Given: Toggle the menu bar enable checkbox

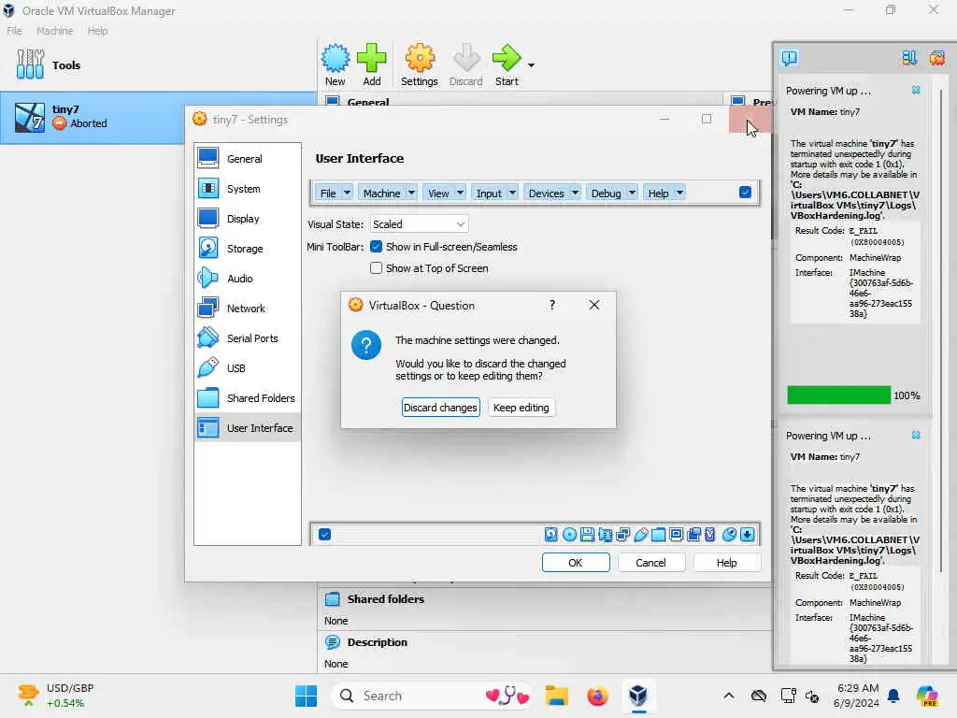Looking at the screenshot, I should [x=745, y=193].
